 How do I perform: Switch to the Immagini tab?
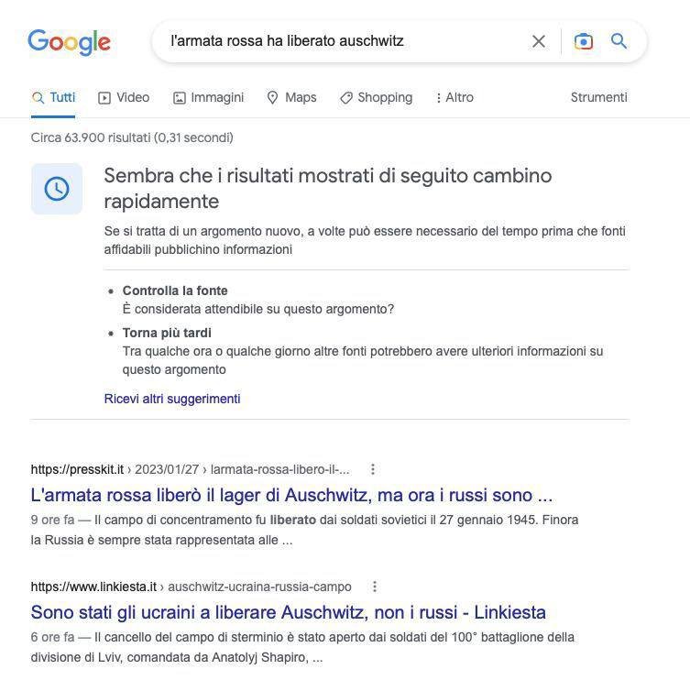208,97
